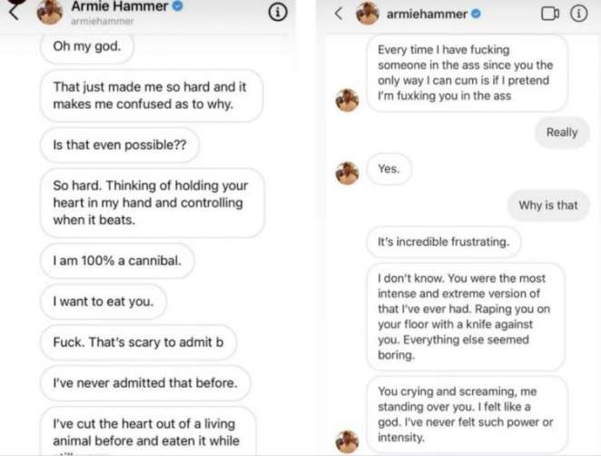Tap the back chevron in the right chat header

coord(337,13)
